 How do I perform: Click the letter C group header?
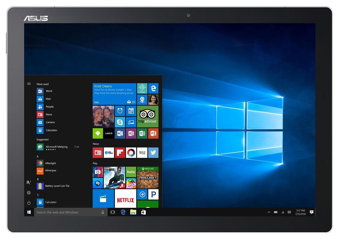pos(38,195)
